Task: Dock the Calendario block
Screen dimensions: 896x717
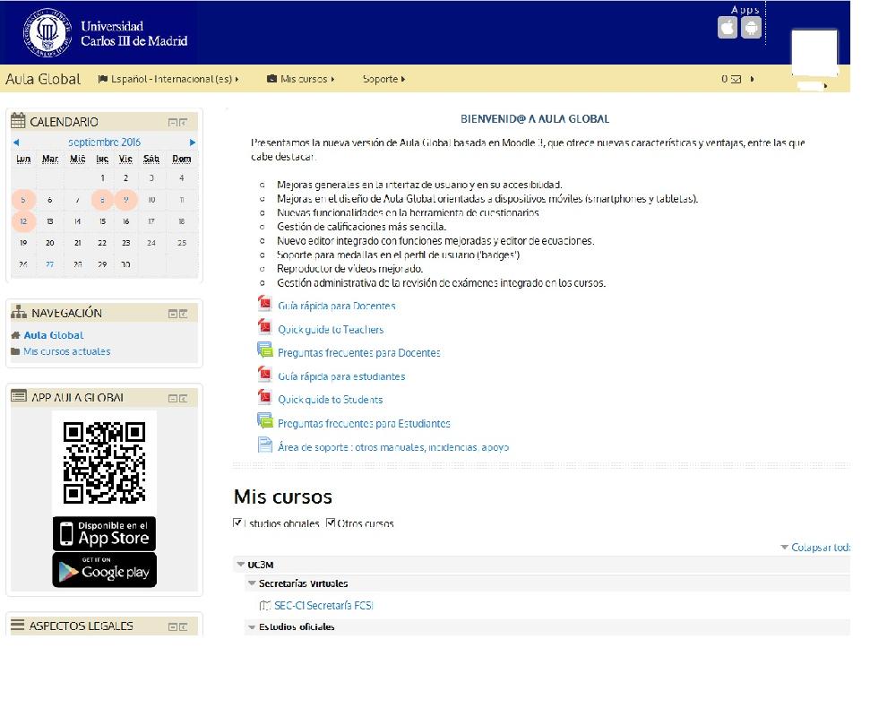Action: point(183,123)
